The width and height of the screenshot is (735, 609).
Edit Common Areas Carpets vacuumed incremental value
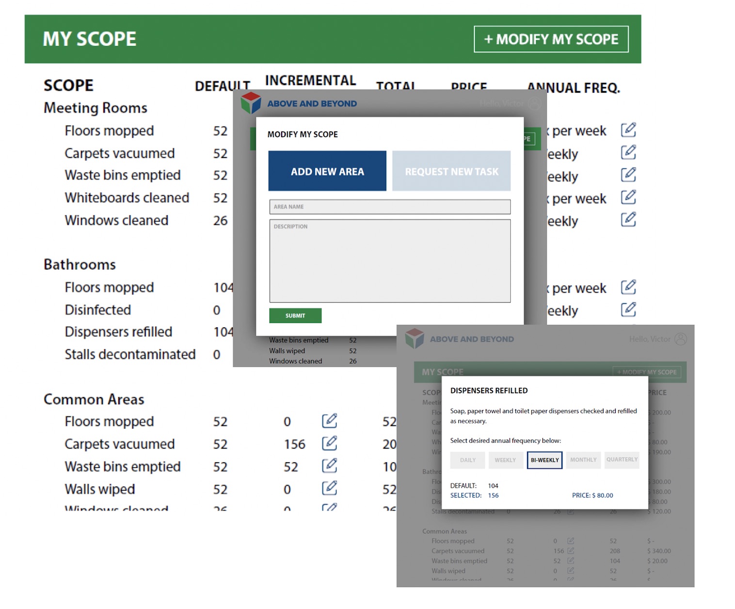point(329,443)
